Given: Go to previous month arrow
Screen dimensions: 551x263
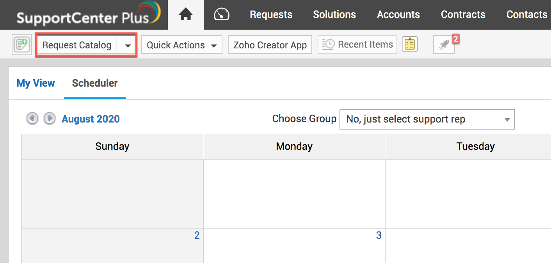Looking at the screenshot, I should pos(32,119).
